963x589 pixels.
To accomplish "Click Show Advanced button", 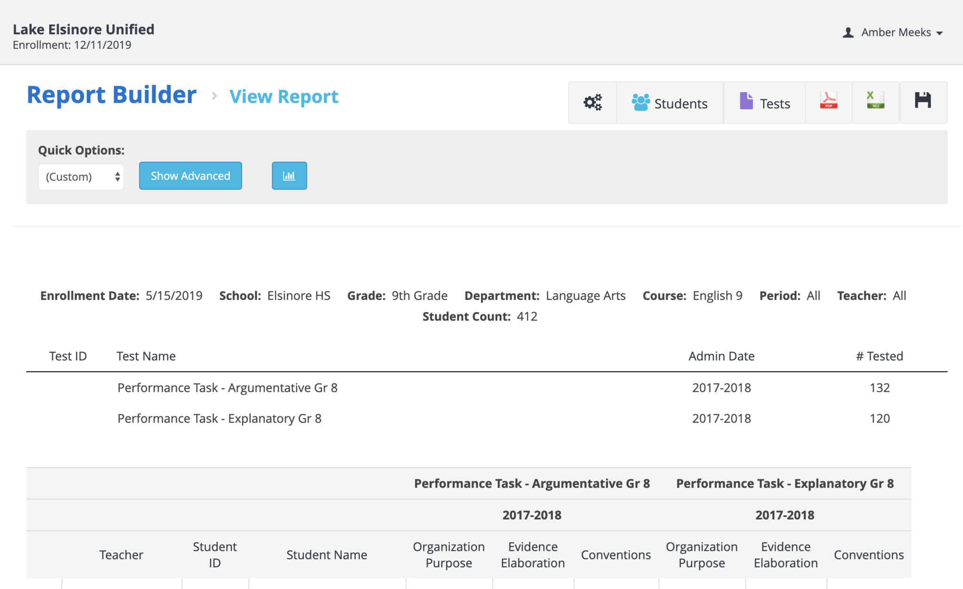I will coord(190,176).
